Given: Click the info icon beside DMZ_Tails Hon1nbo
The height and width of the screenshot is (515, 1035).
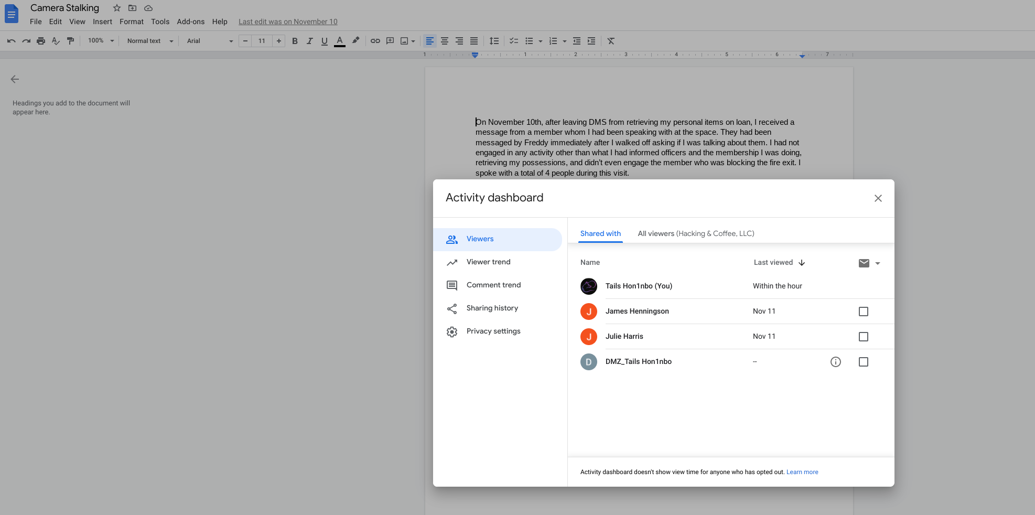Looking at the screenshot, I should (x=836, y=362).
